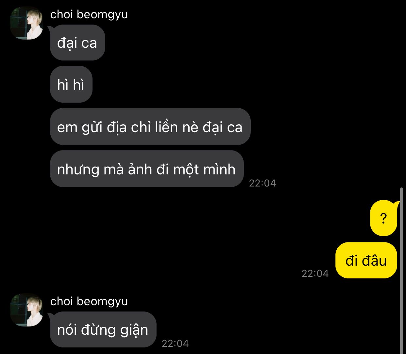This screenshot has width=406, height=354.
Task: Click the 22:04 timestamp after "nói đừng giận"
Action: [175, 343]
